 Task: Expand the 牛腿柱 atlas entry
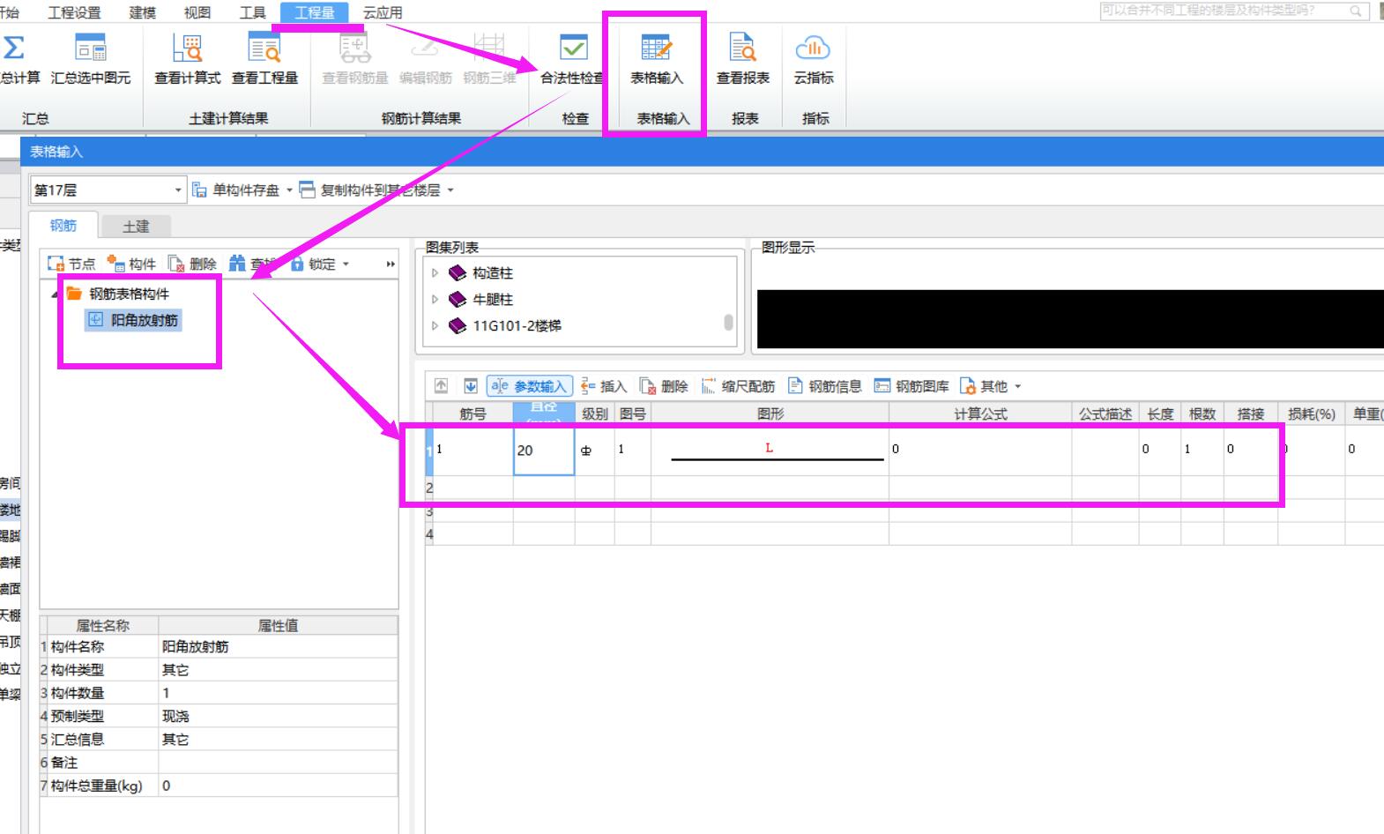point(435,300)
